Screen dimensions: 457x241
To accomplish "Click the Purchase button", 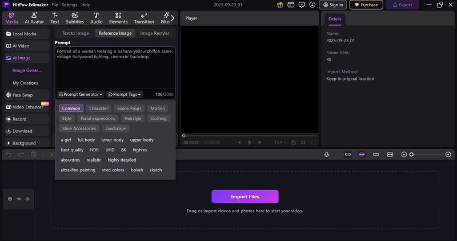I will click(366, 5).
